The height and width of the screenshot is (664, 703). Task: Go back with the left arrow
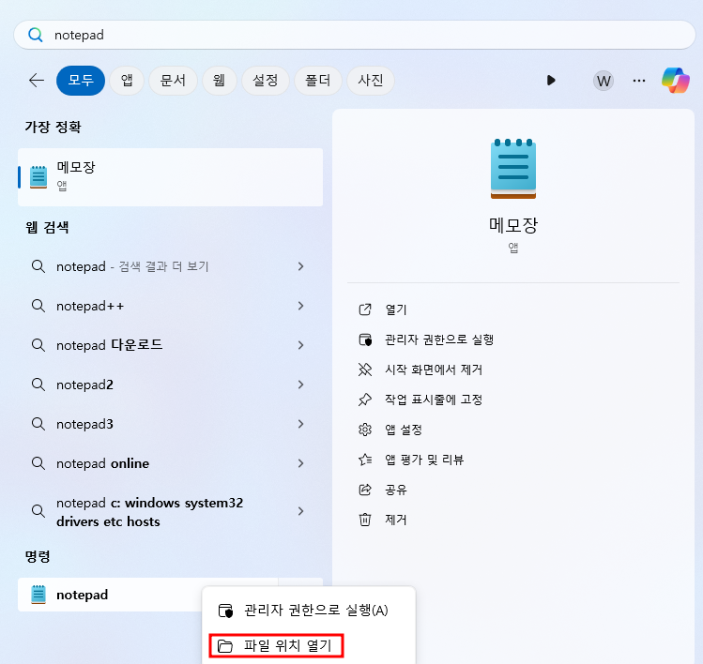click(37, 81)
